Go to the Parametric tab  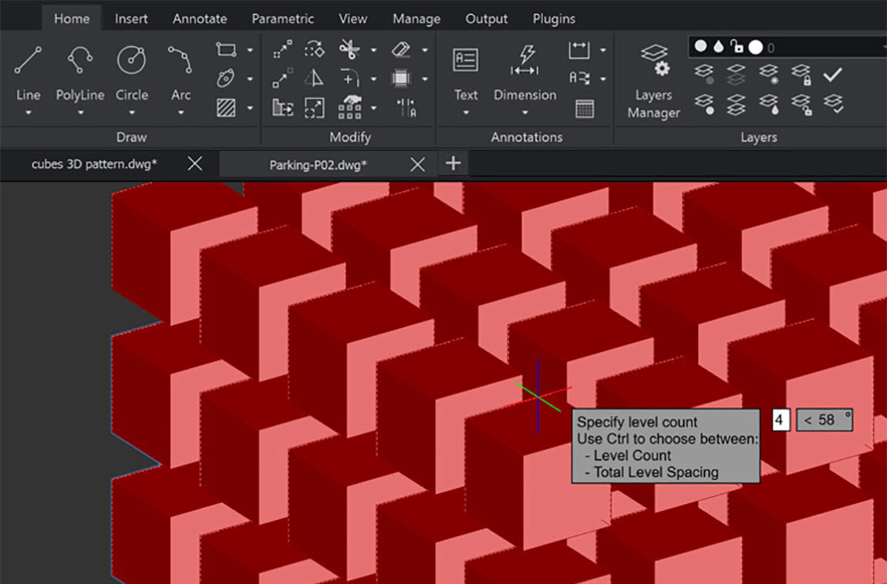[283, 18]
